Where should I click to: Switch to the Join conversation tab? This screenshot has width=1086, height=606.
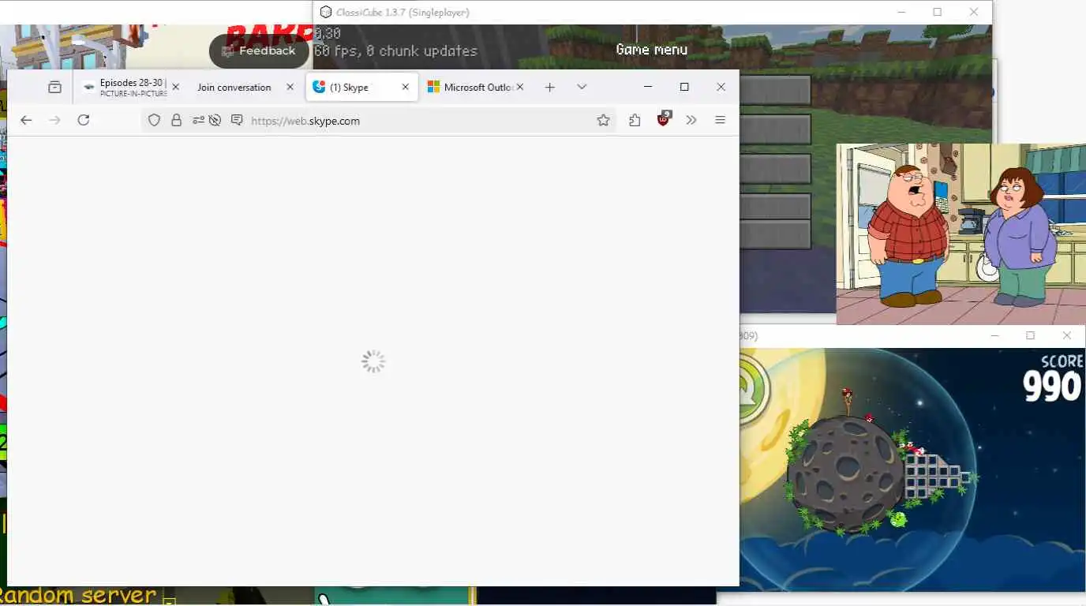[234, 88]
